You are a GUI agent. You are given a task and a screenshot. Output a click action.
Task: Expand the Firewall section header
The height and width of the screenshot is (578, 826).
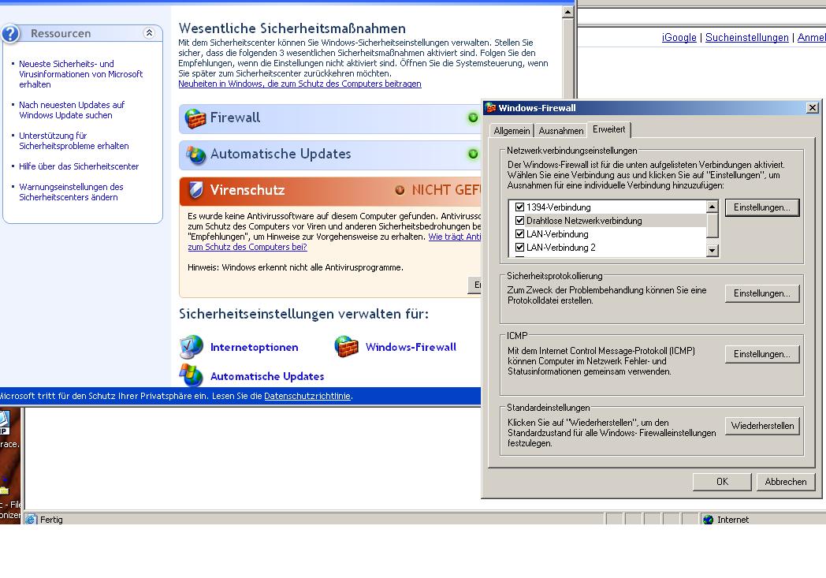click(x=330, y=118)
